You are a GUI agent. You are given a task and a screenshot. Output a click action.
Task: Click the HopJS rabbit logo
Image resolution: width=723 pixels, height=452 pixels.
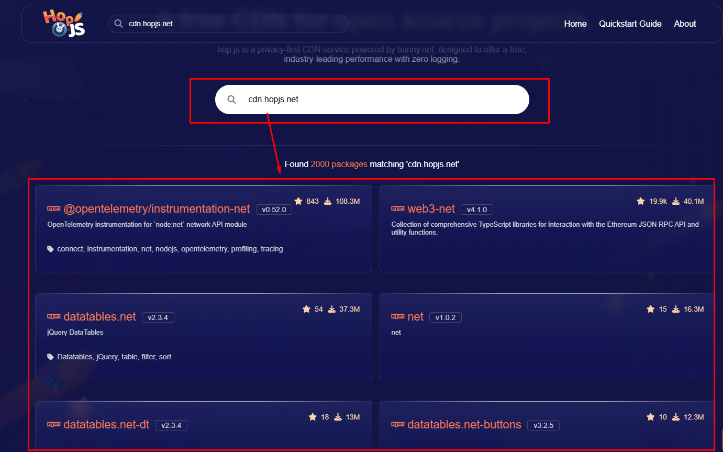coord(64,24)
